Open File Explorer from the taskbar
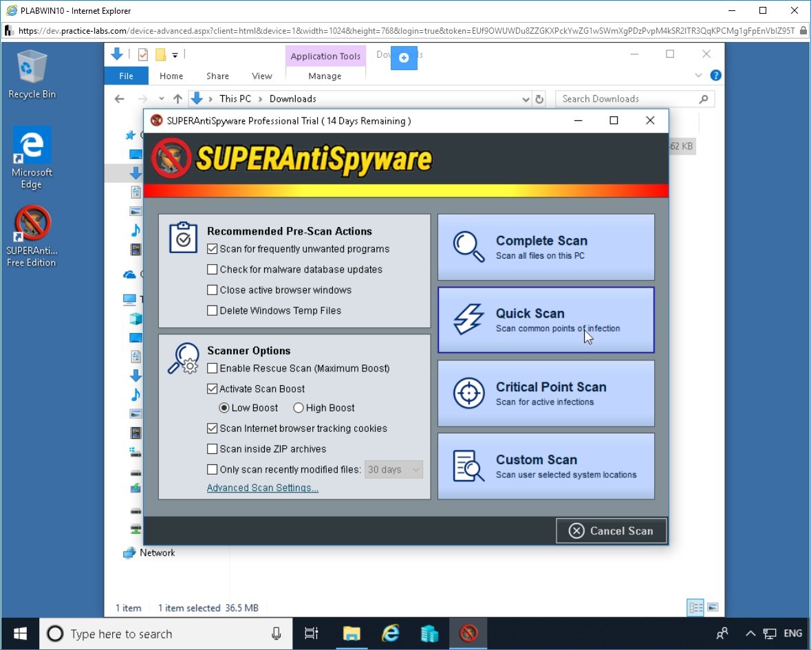The image size is (811, 650). pyautogui.click(x=352, y=633)
